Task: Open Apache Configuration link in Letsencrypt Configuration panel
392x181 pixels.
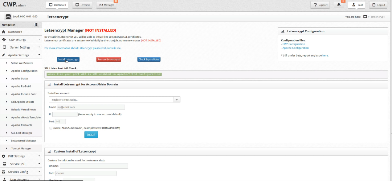Action: 296,48
